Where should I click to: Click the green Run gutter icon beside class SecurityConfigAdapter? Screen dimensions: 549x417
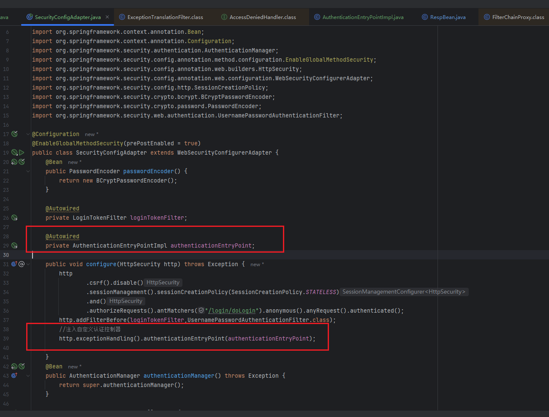point(22,153)
